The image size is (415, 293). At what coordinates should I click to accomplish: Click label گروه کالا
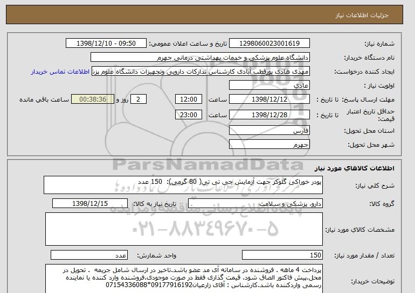tap(382, 204)
